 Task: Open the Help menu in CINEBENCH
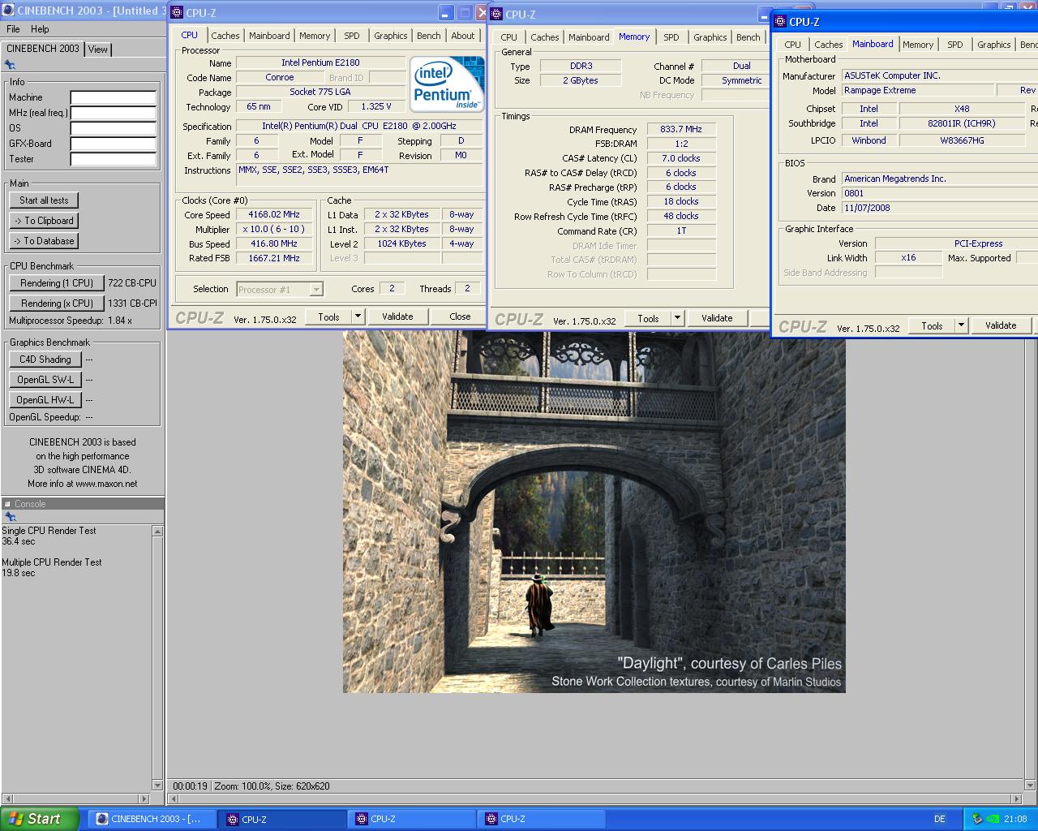[40, 29]
